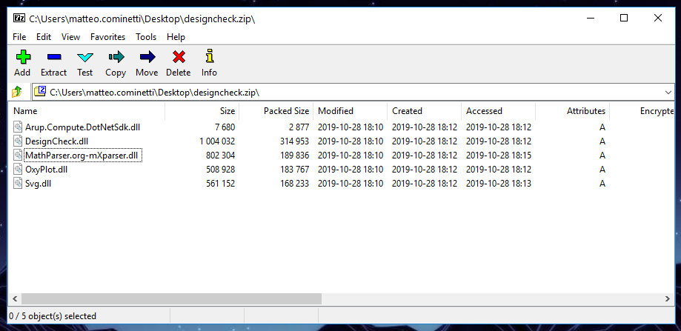Click the horizontal scrollbar thumb

point(170,298)
